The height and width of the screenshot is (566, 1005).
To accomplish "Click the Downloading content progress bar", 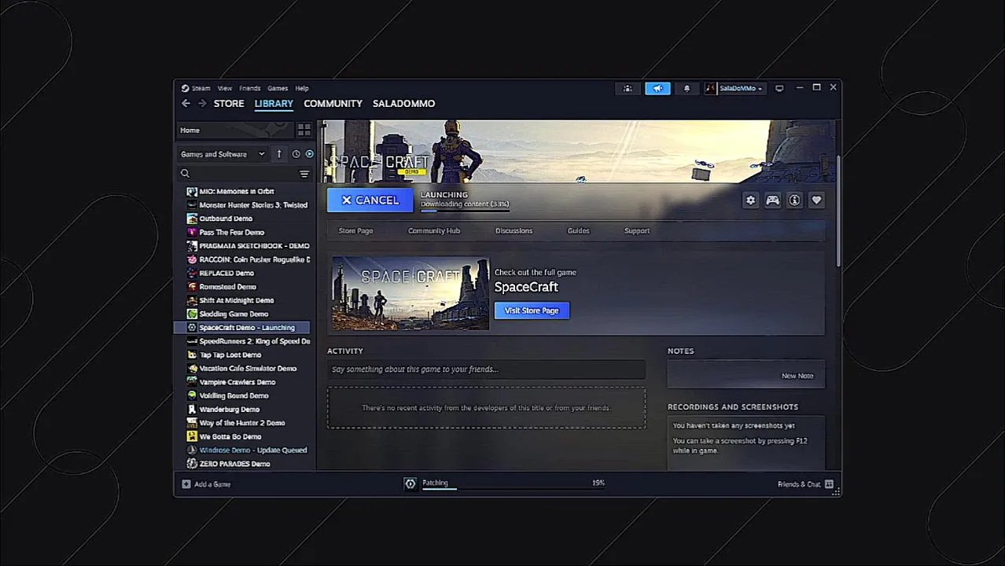I will (x=465, y=211).
